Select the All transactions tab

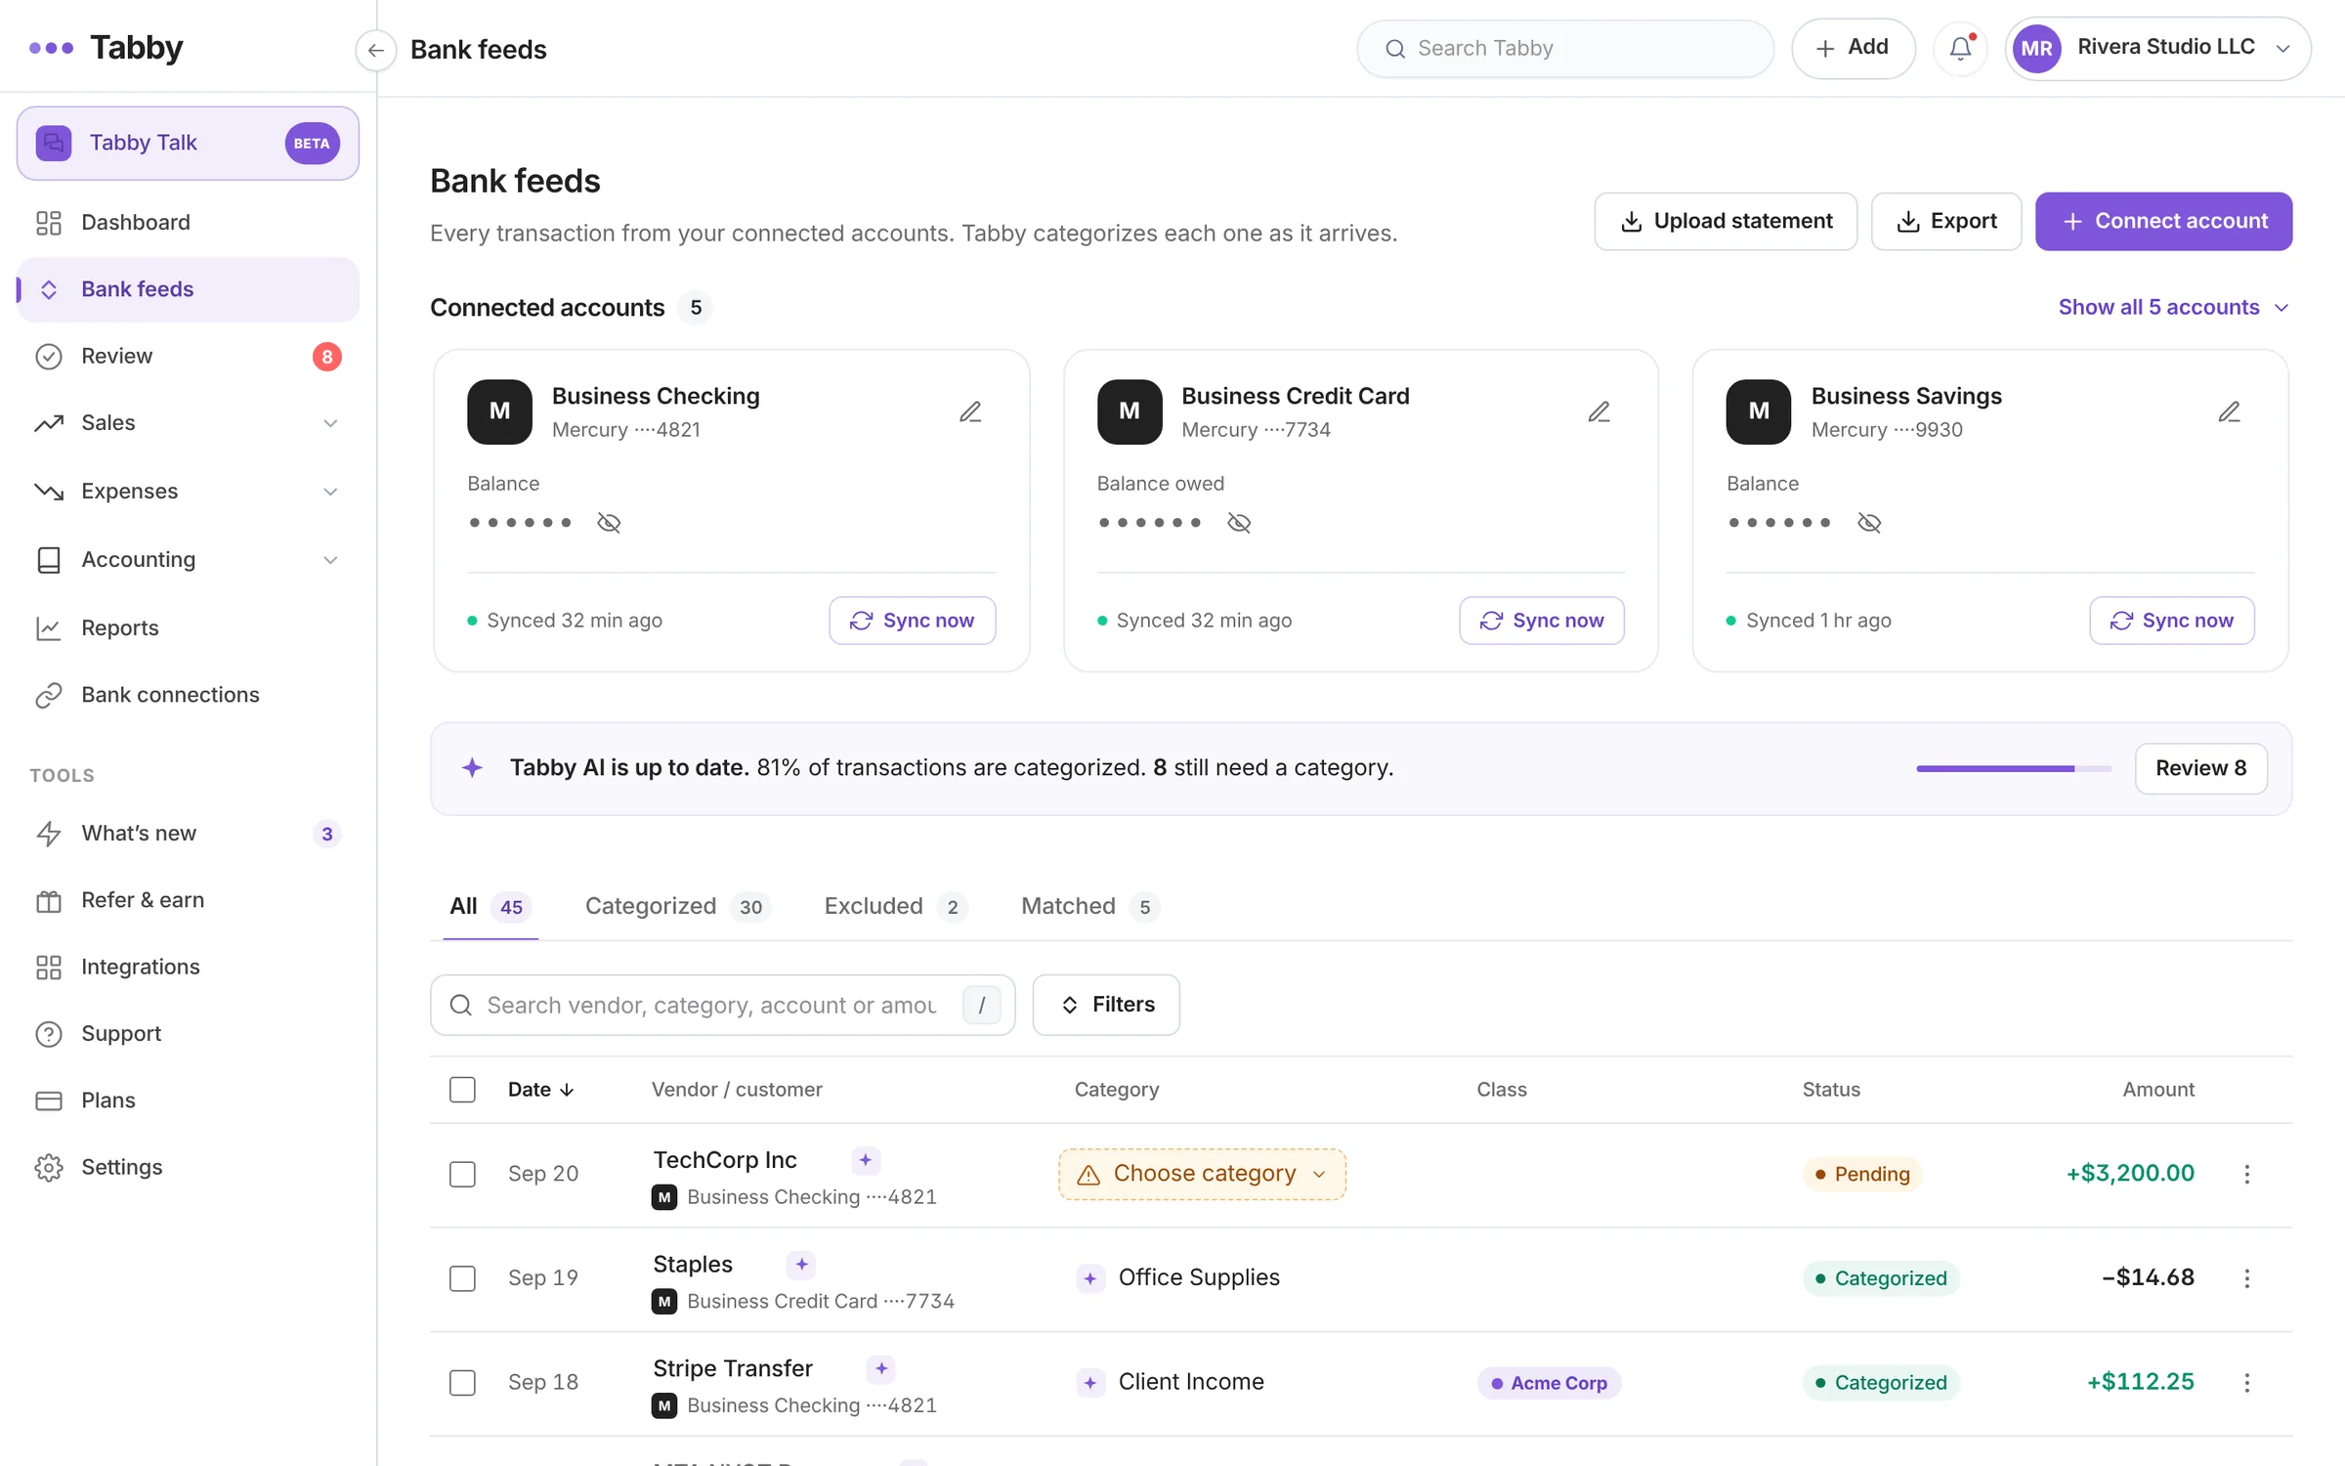coord(490,907)
